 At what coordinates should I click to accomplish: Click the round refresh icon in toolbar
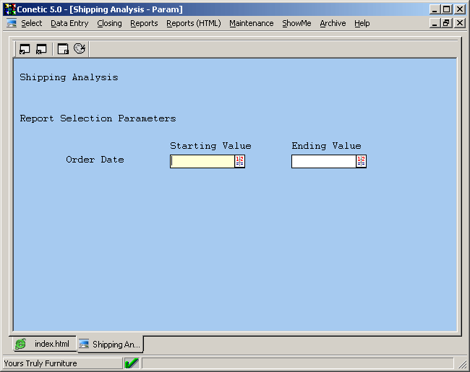tap(80, 49)
